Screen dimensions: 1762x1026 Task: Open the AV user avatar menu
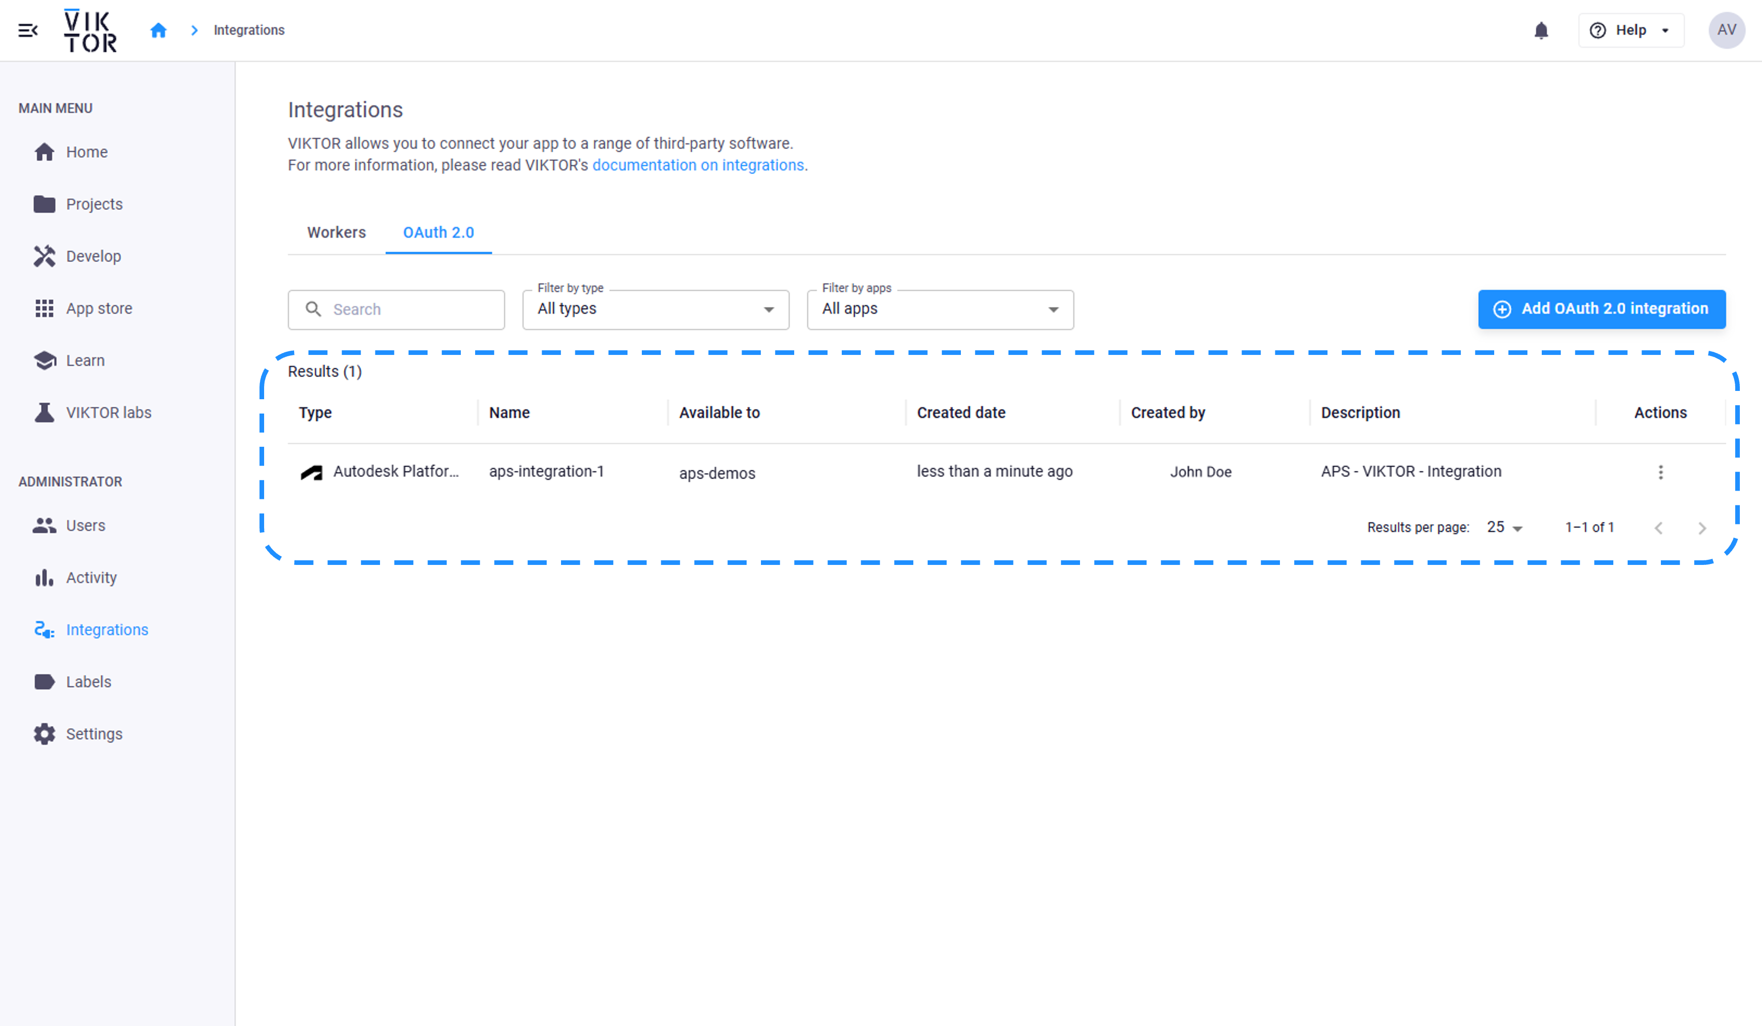click(x=1726, y=30)
